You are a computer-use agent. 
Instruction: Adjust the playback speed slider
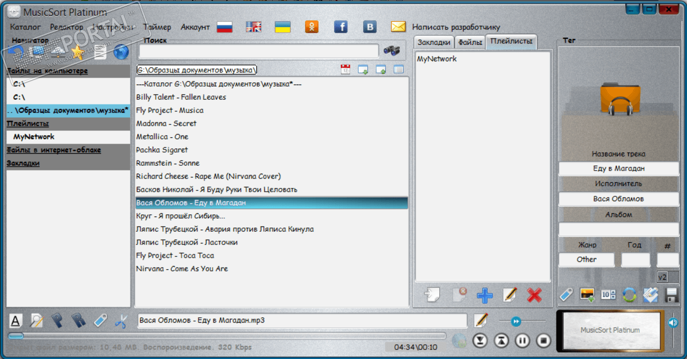(x=516, y=321)
